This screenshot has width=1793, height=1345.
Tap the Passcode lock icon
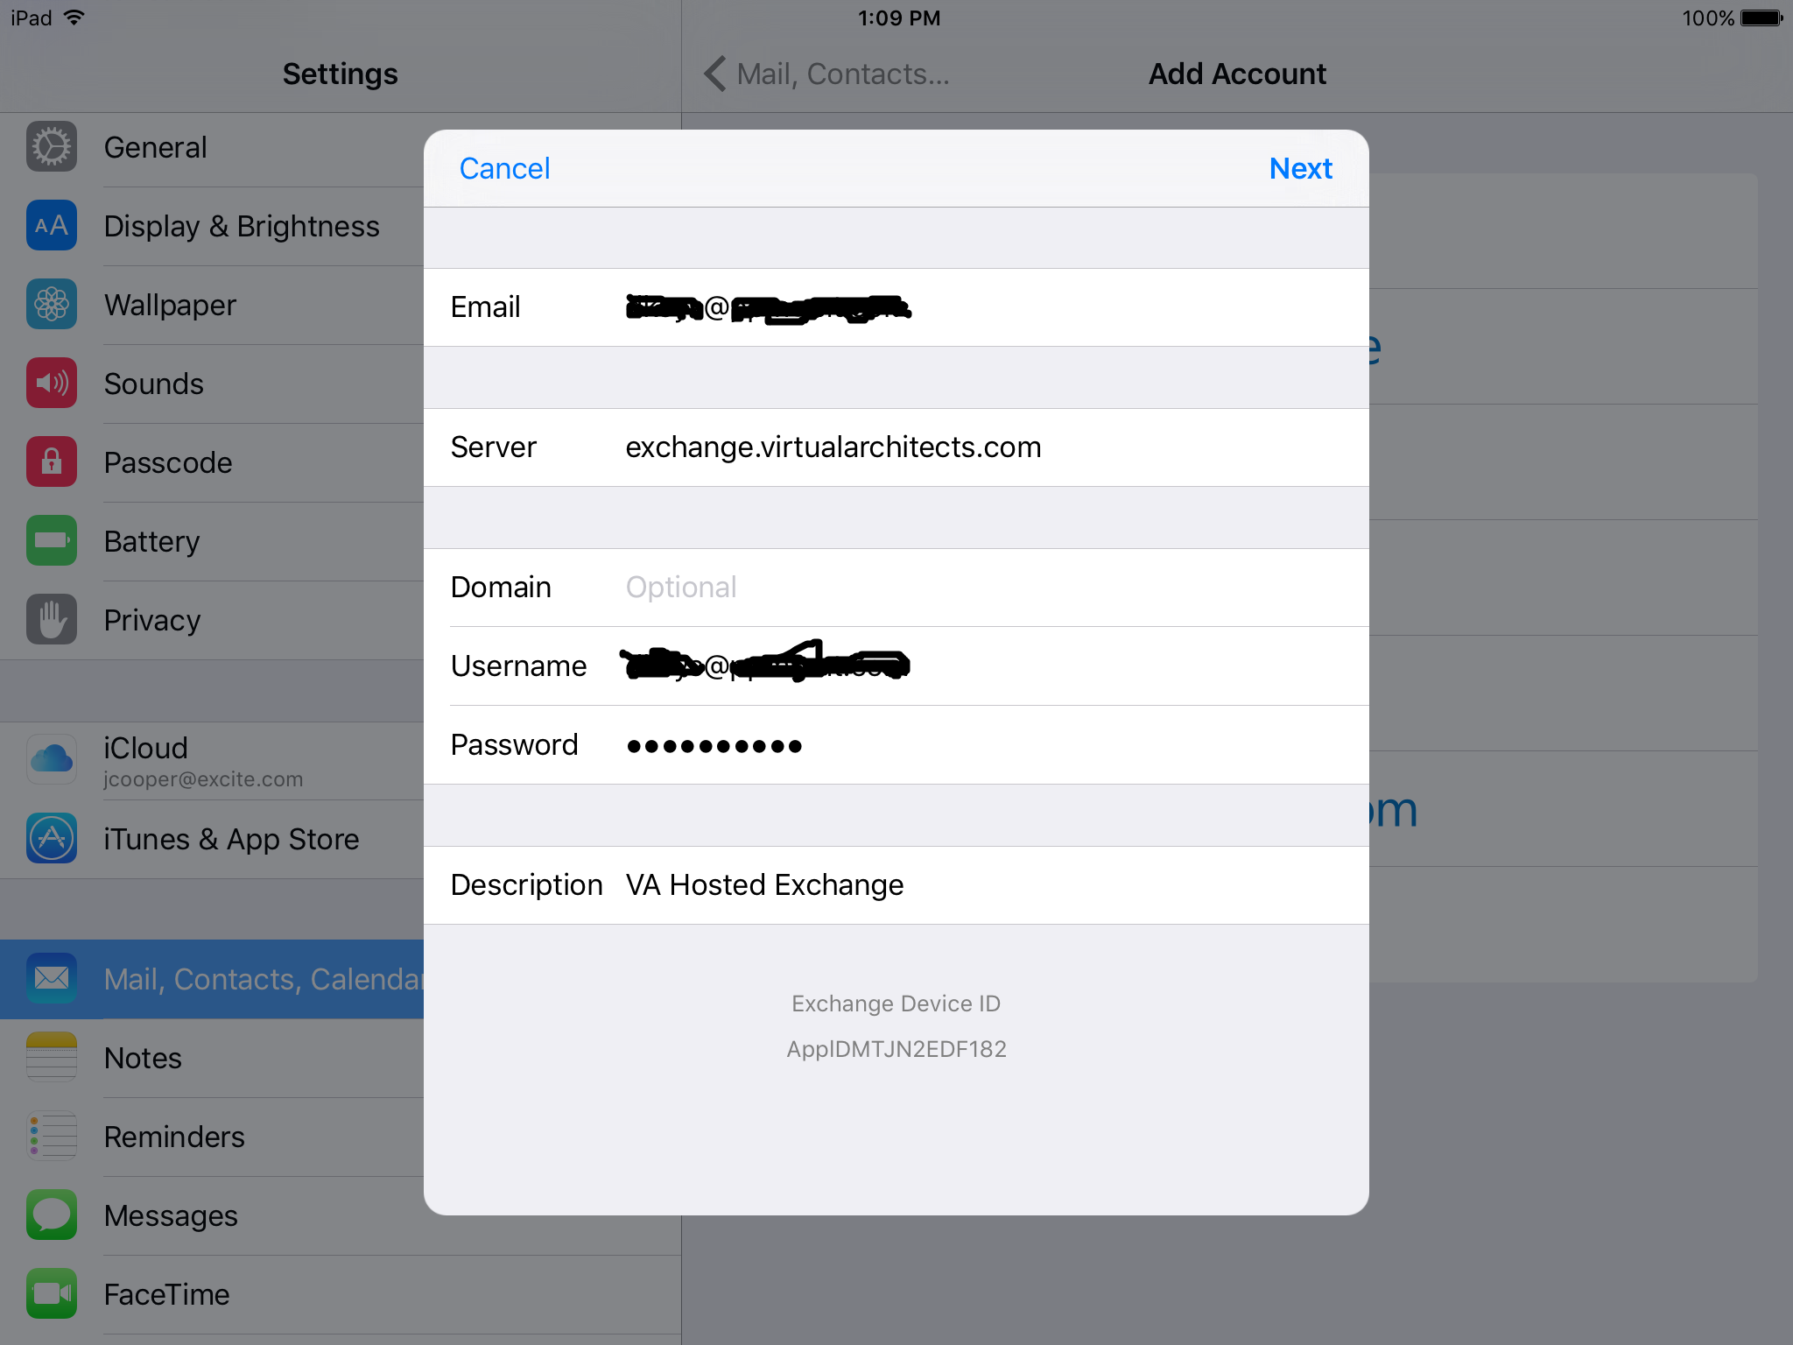52,462
